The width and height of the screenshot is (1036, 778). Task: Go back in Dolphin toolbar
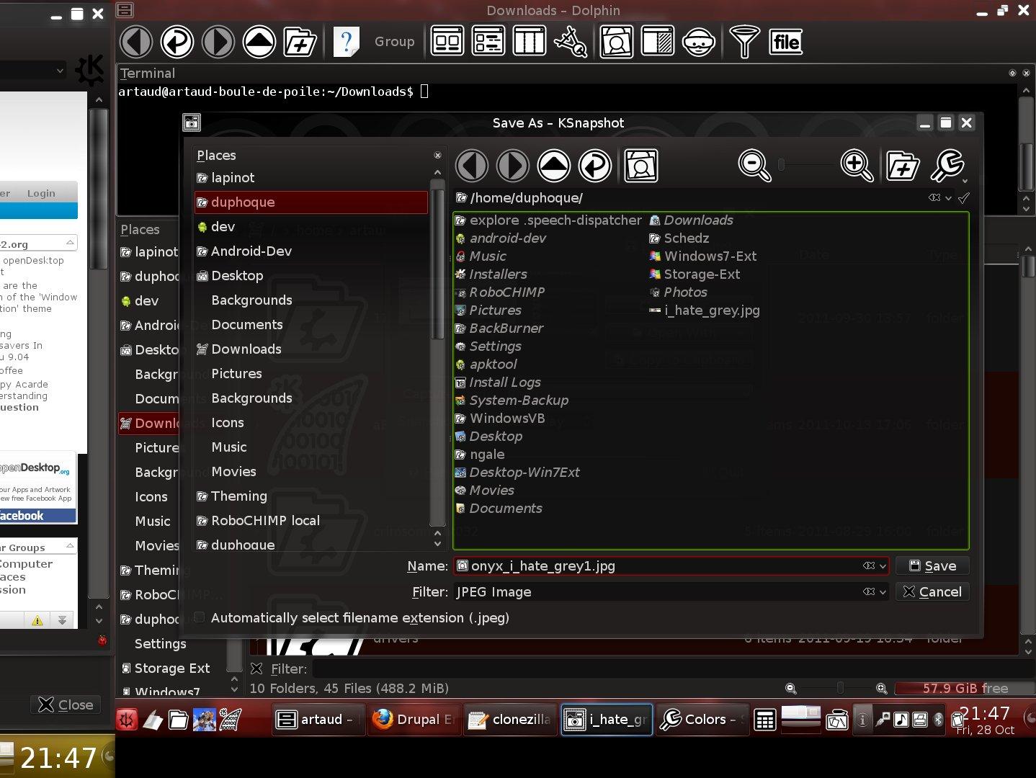135,42
